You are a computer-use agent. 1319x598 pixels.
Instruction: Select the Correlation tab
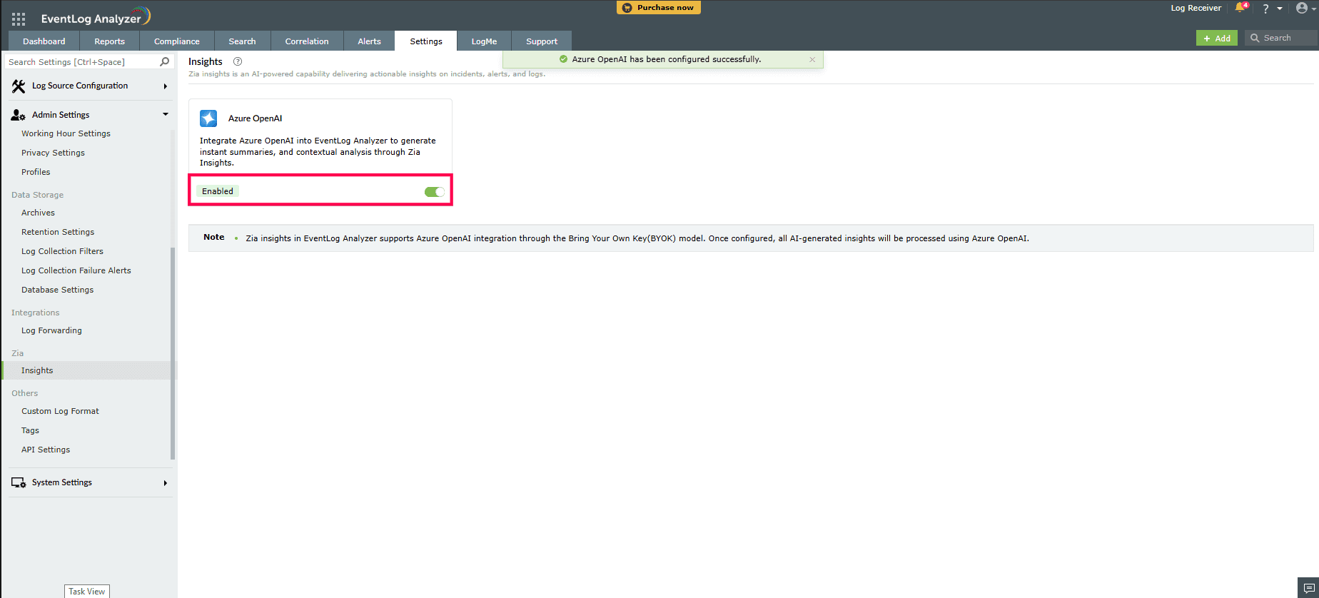pyautogui.click(x=307, y=41)
